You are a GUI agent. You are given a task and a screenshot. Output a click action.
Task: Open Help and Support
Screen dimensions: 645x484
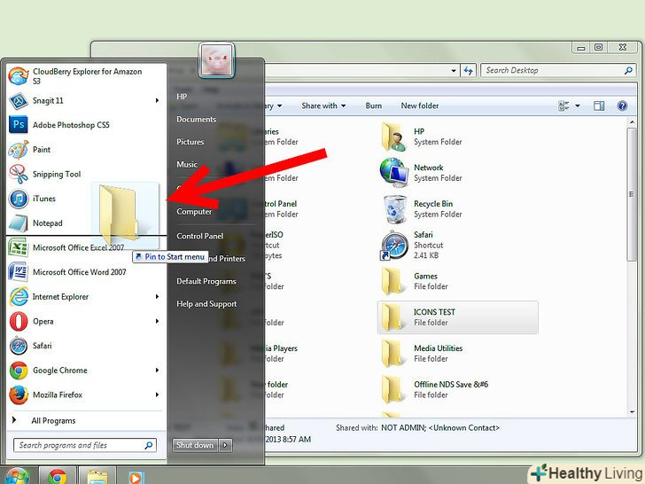206,304
